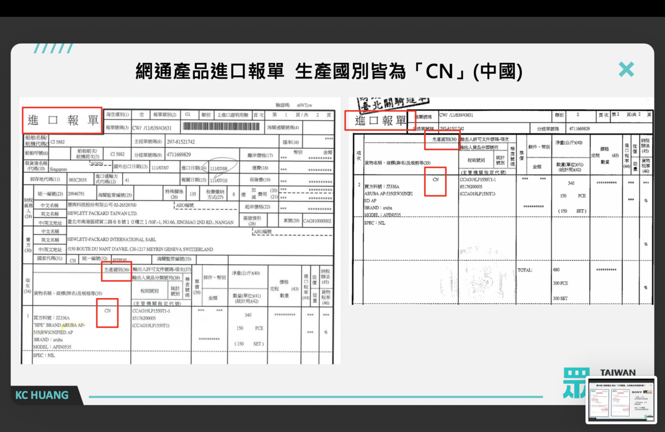Click 運費(18) label
Image resolution: width=665 pixels, height=432 pixels.
(259, 168)
